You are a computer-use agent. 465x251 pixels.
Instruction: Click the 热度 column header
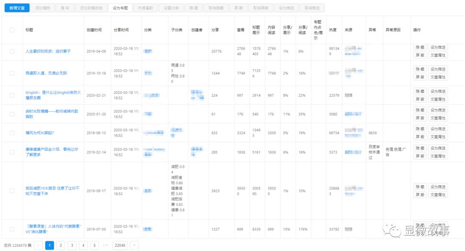point(333,30)
